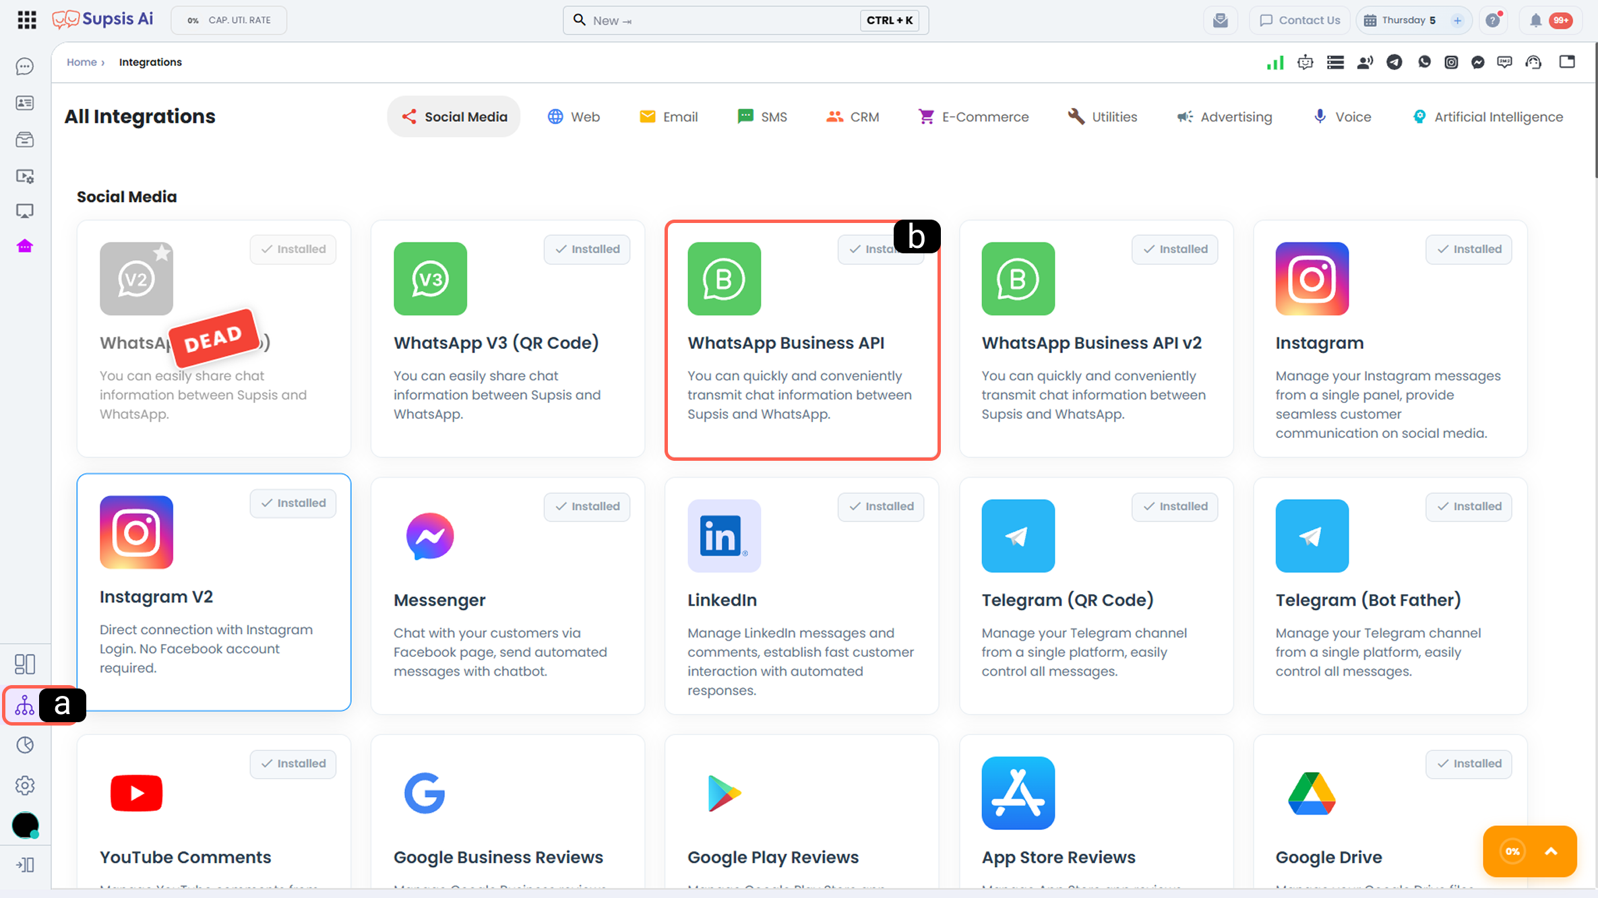Image resolution: width=1598 pixels, height=898 pixels.
Task: Click the magenta home sidebar icon
Action: click(x=25, y=246)
